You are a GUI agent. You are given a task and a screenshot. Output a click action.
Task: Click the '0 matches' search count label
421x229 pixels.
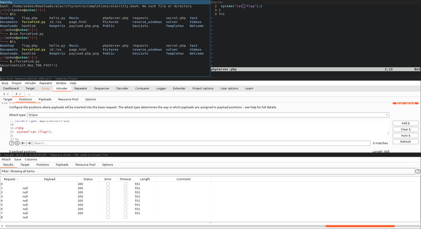tap(380, 143)
